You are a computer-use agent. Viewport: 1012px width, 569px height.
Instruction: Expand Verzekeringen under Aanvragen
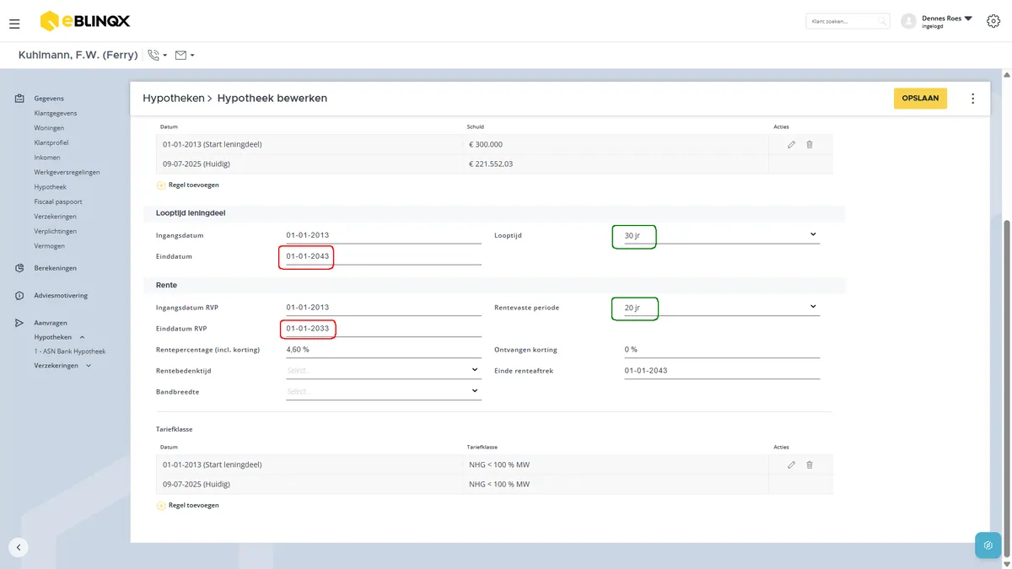89,366
